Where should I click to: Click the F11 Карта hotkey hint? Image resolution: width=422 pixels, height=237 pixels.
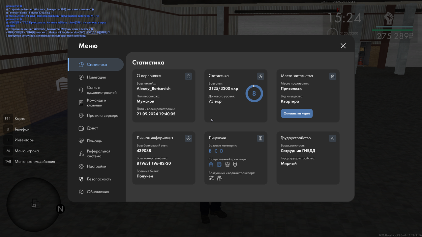pos(15,118)
